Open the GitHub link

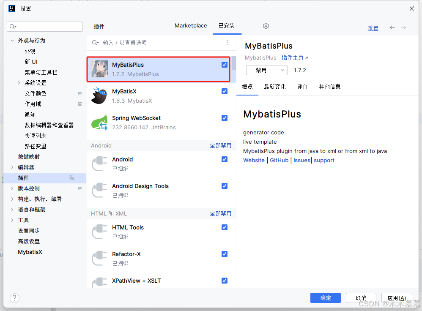(x=279, y=160)
